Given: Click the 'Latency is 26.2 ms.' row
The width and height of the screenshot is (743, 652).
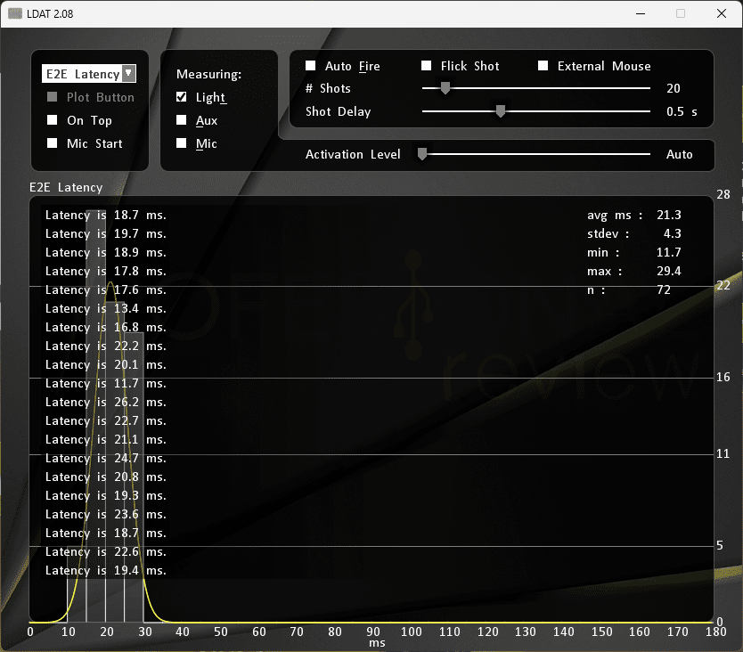Looking at the screenshot, I should 106,403.
